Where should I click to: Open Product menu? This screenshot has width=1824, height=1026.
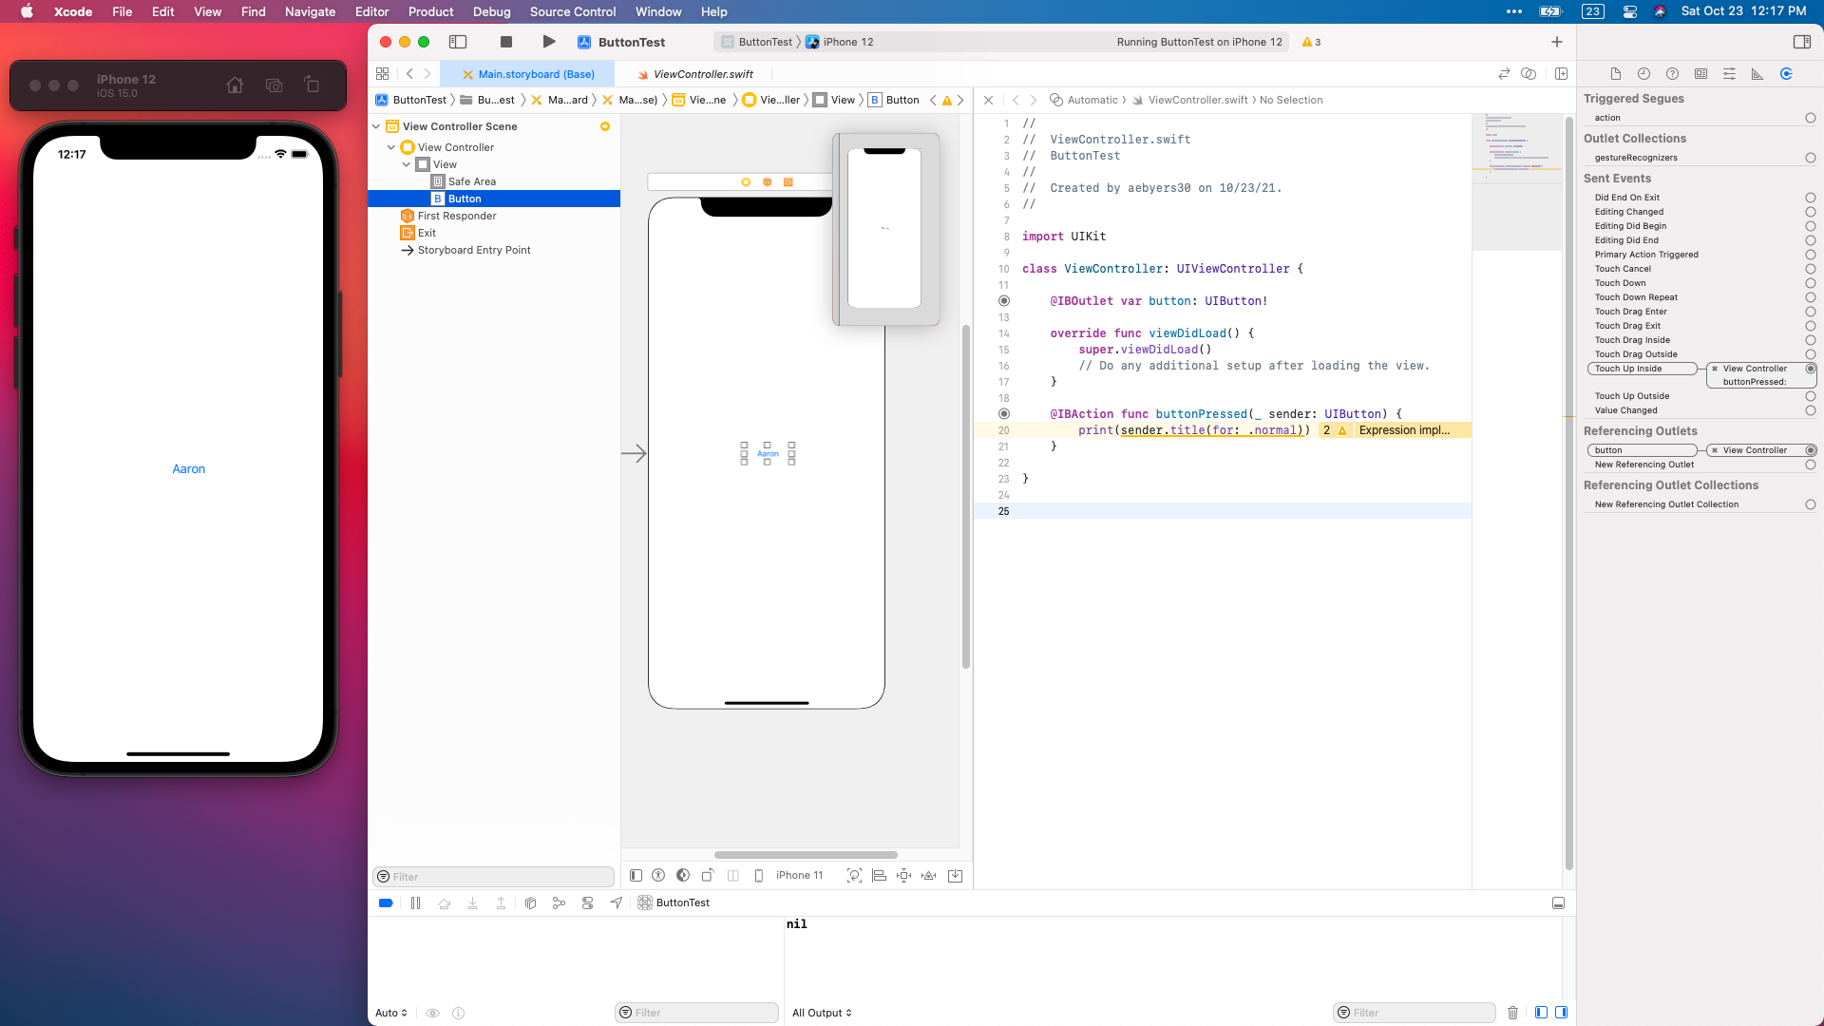point(430,11)
